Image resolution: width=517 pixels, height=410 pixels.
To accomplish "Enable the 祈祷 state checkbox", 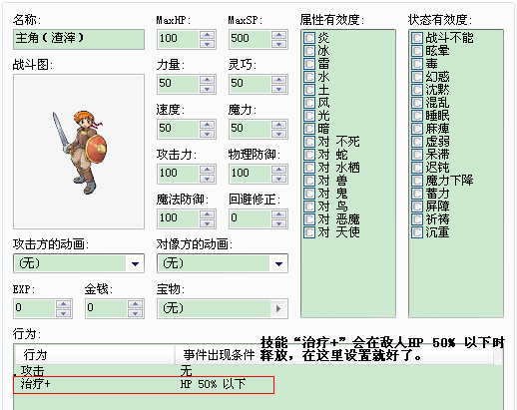I will pos(417,219).
